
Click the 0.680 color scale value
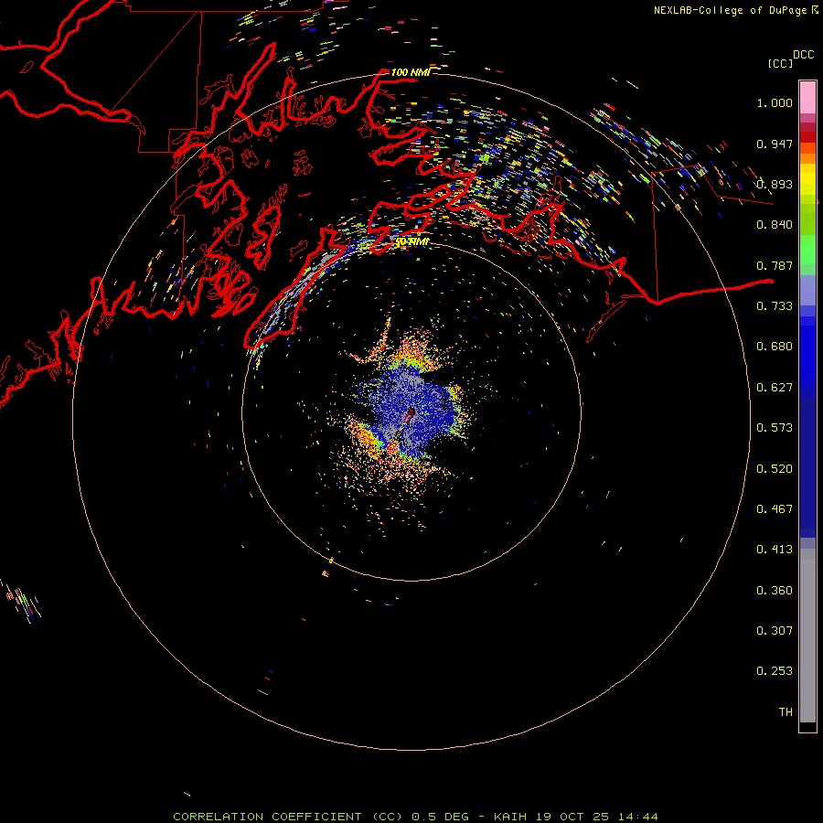pos(775,347)
